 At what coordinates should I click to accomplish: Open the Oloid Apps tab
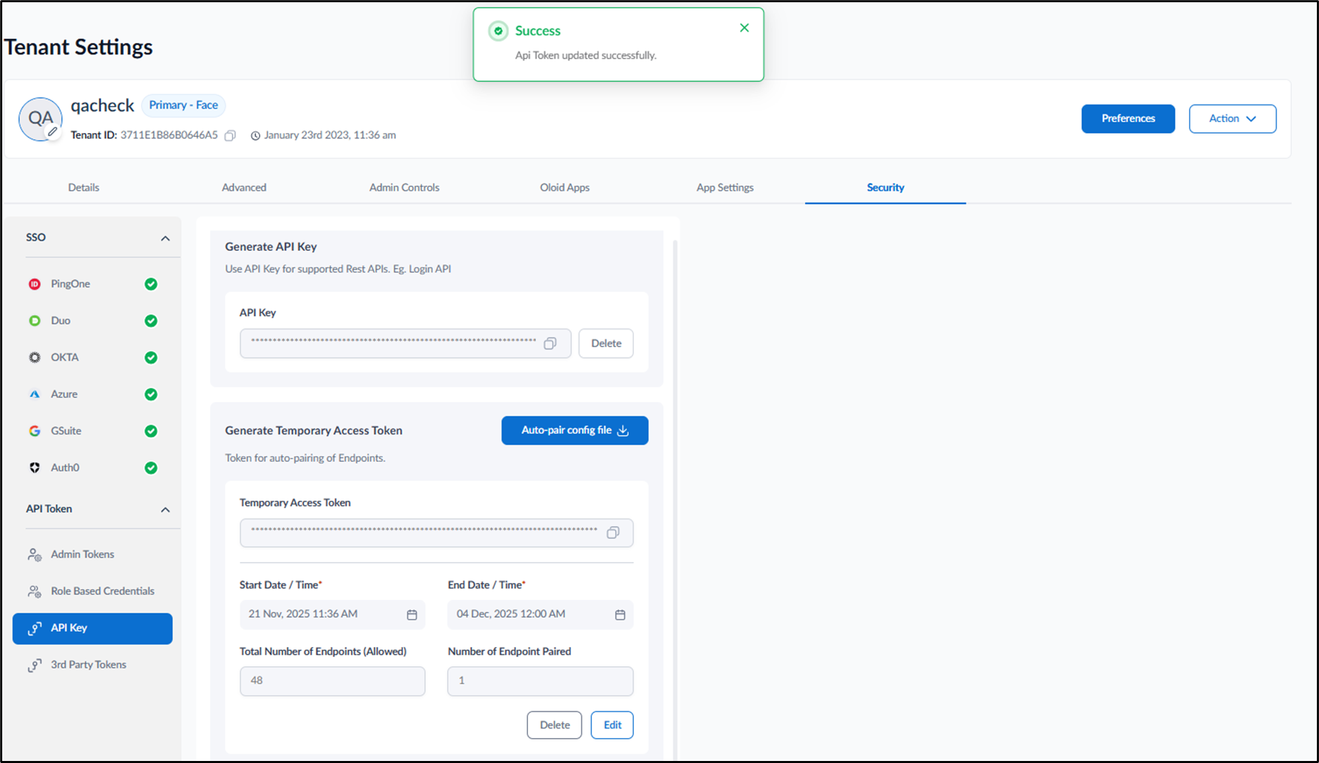coord(564,188)
